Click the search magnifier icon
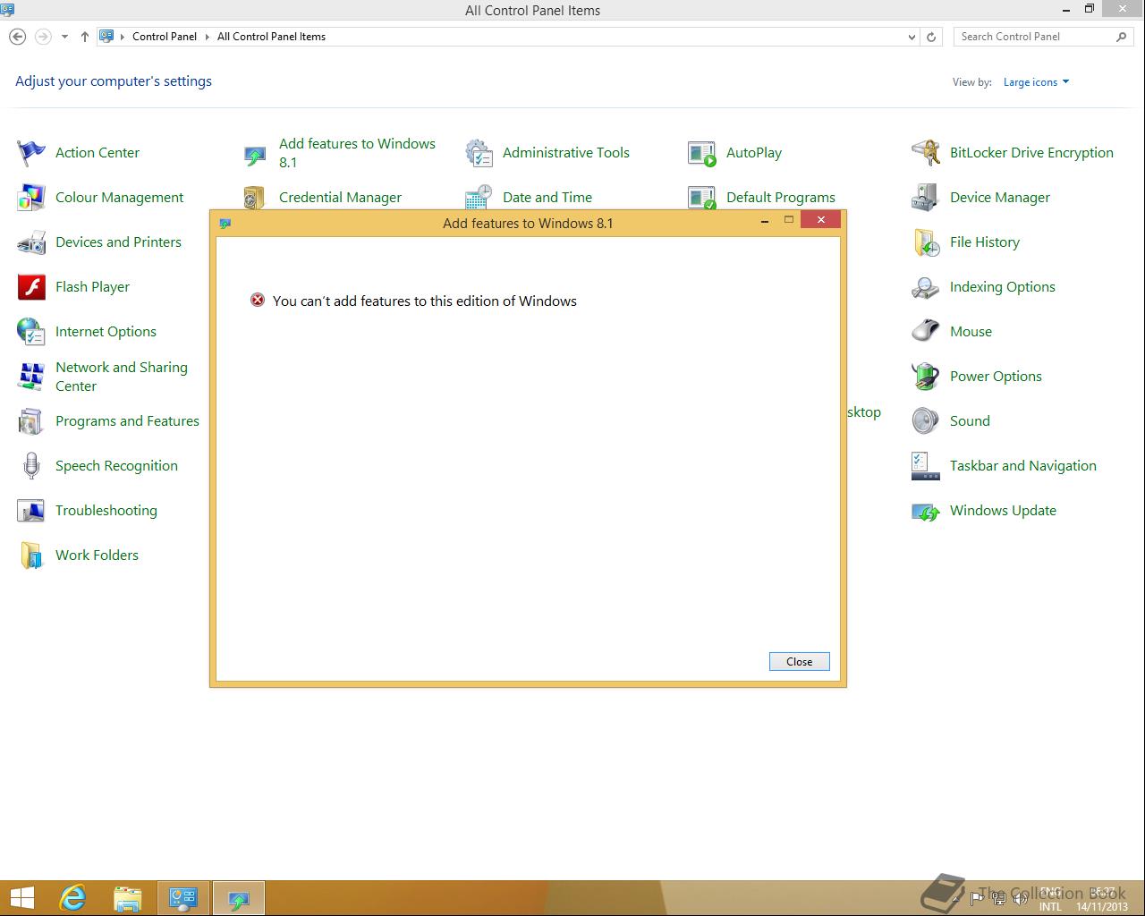The image size is (1145, 916). (x=1121, y=37)
